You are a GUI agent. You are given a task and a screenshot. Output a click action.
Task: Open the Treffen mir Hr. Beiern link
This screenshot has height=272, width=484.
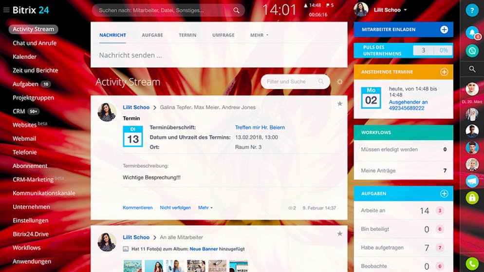coord(260,128)
